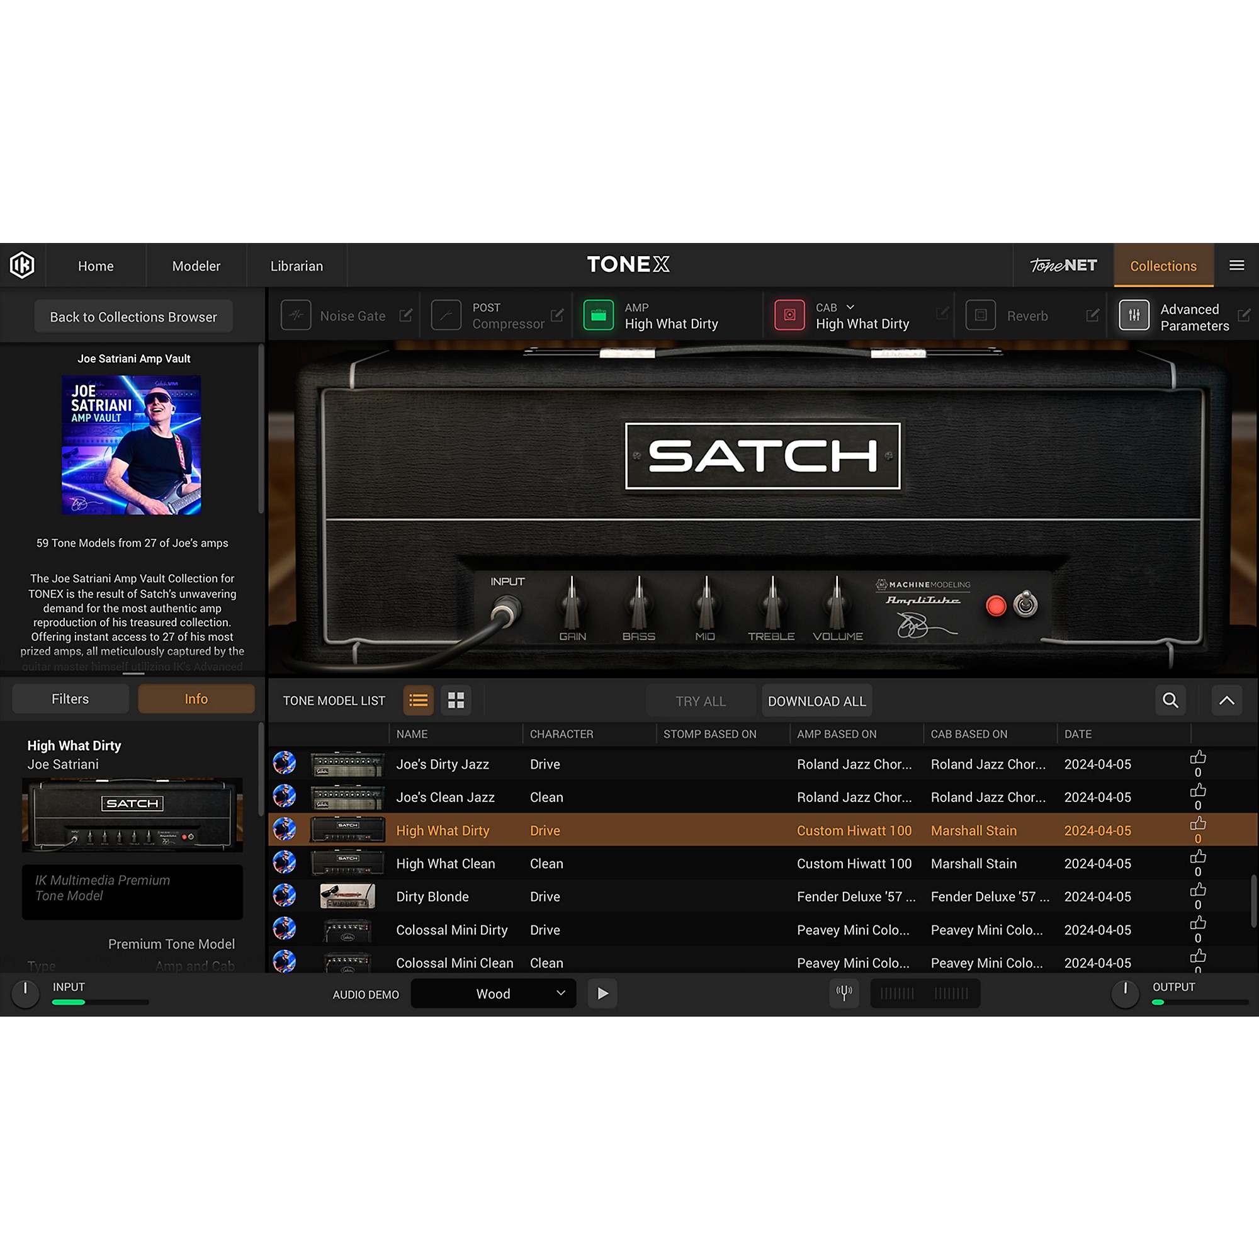Flip the amp power toggle switch
The height and width of the screenshot is (1259, 1259).
tap(1025, 604)
